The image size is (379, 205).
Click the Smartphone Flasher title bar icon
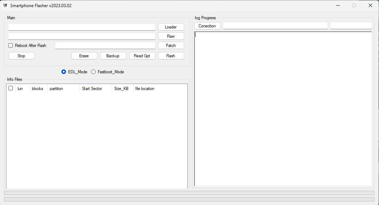(5, 5)
